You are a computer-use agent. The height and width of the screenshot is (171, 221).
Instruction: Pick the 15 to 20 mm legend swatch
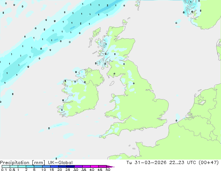pyautogui.click(x=54, y=166)
